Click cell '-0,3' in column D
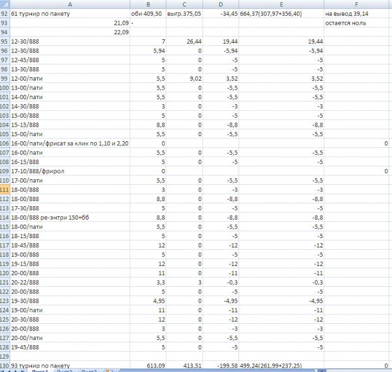Image resolution: width=392 pixels, height=372 pixels. [x=221, y=282]
